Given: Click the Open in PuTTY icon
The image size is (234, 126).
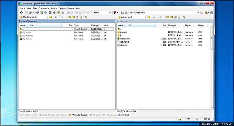Looking at the screenshot, I should (54, 12).
